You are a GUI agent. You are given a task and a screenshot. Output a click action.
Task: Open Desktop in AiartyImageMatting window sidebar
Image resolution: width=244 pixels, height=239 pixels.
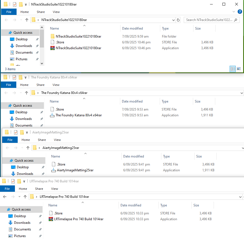(x=23, y=167)
